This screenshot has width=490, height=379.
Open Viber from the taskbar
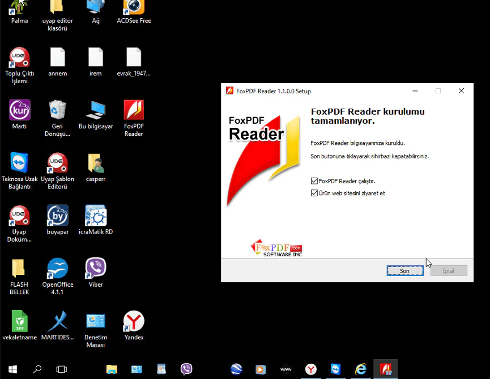point(186,369)
